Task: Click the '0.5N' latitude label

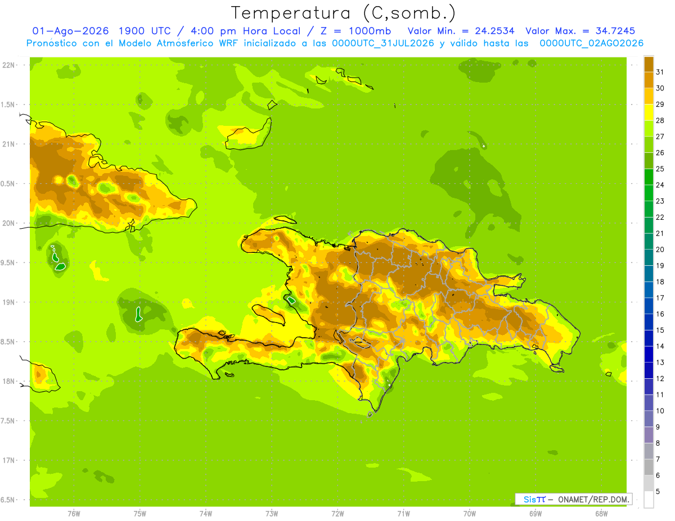Action: [x=8, y=184]
